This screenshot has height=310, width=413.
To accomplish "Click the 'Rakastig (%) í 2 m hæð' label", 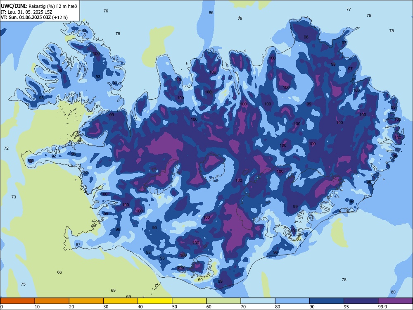I will coord(53,6).
